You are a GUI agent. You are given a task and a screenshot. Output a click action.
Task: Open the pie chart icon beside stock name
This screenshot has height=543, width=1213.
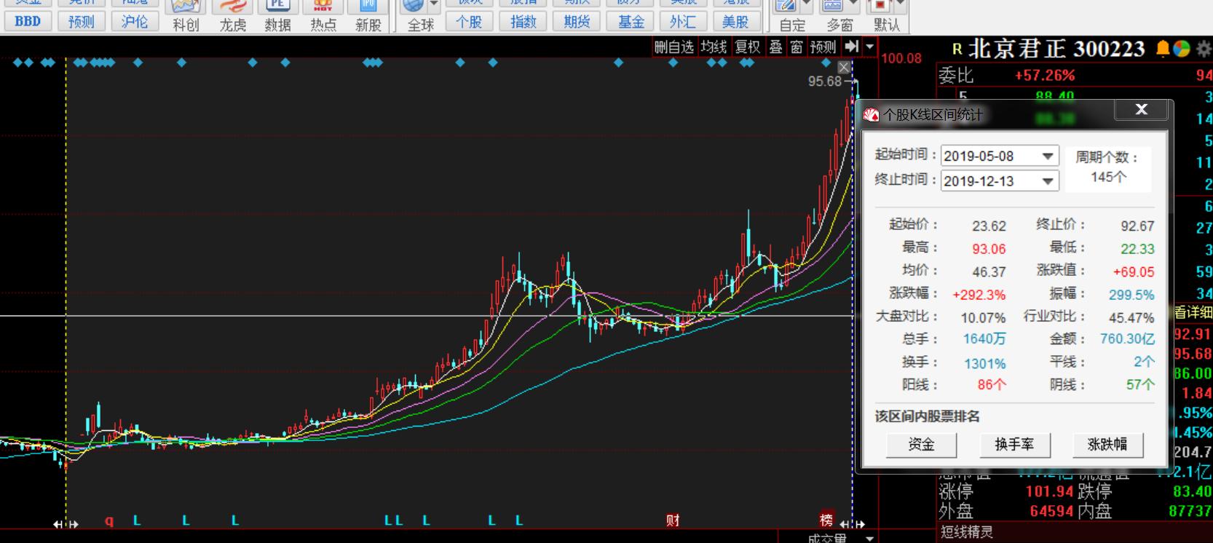[x=1182, y=49]
